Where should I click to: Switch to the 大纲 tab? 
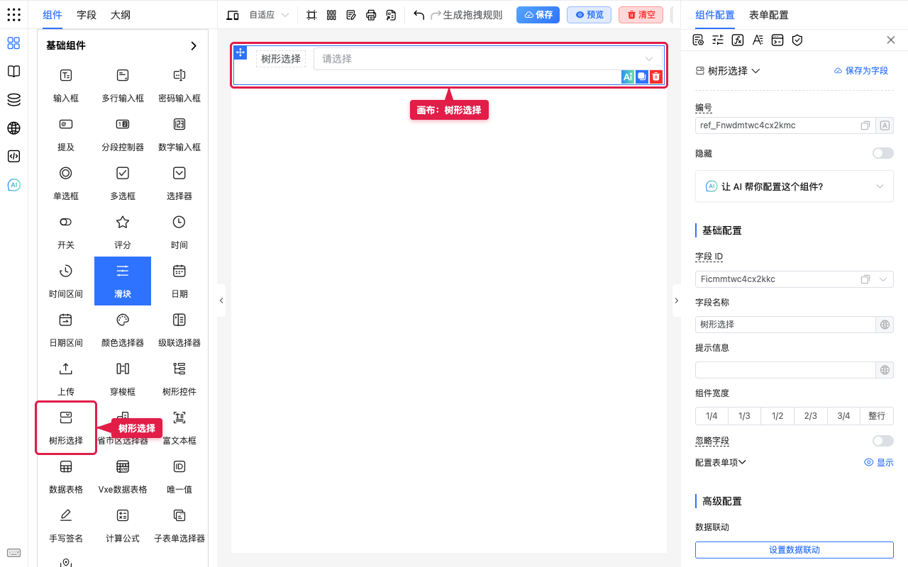point(121,15)
